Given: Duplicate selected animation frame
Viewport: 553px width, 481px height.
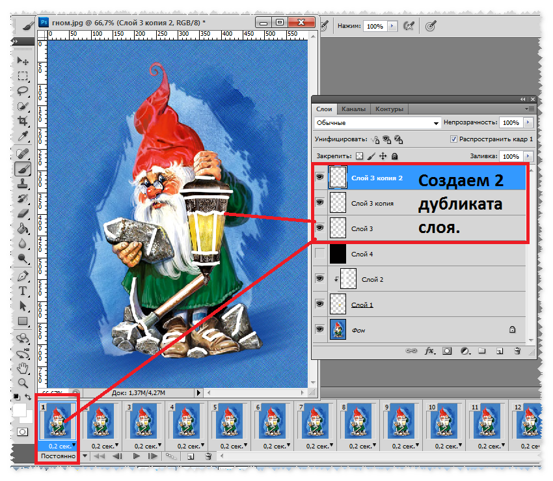Looking at the screenshot, I should point(191,456).
